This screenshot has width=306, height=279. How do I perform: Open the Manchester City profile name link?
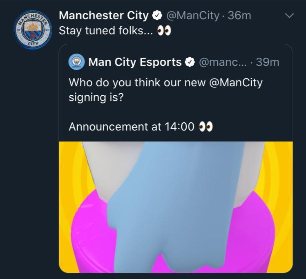click(104, 16)
